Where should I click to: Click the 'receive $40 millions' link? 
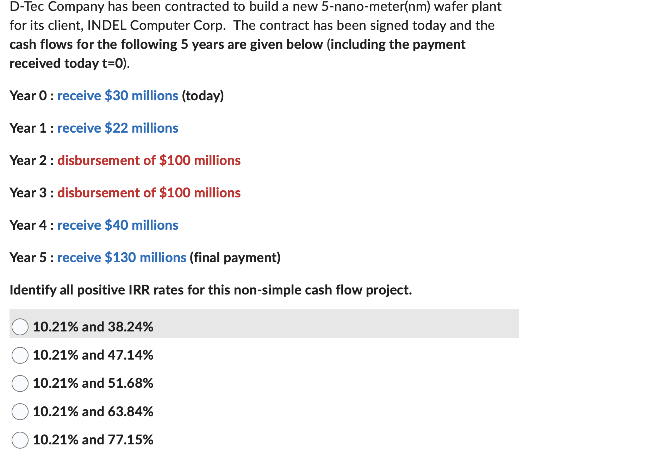coord(118,225)
